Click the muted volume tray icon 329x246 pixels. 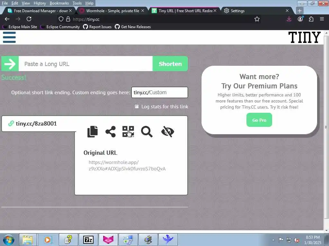click(297, 240)
